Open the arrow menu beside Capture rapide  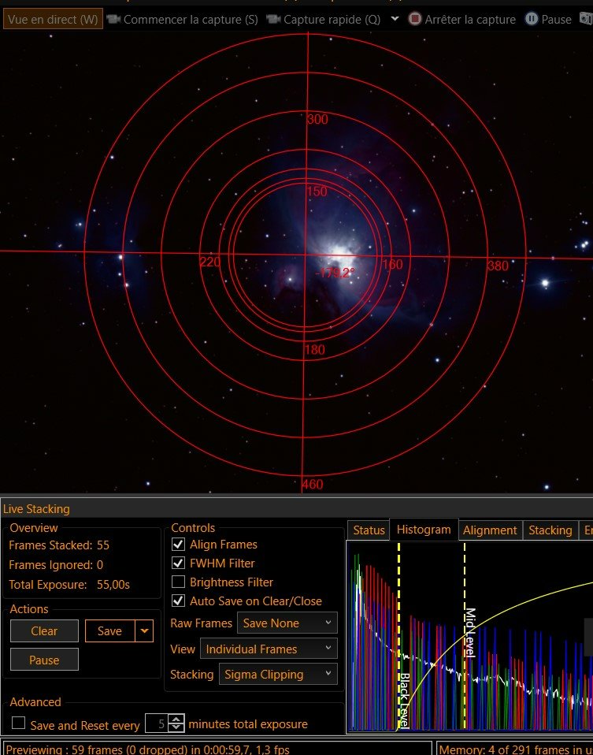pyautogui.click(x=395, y=19)
